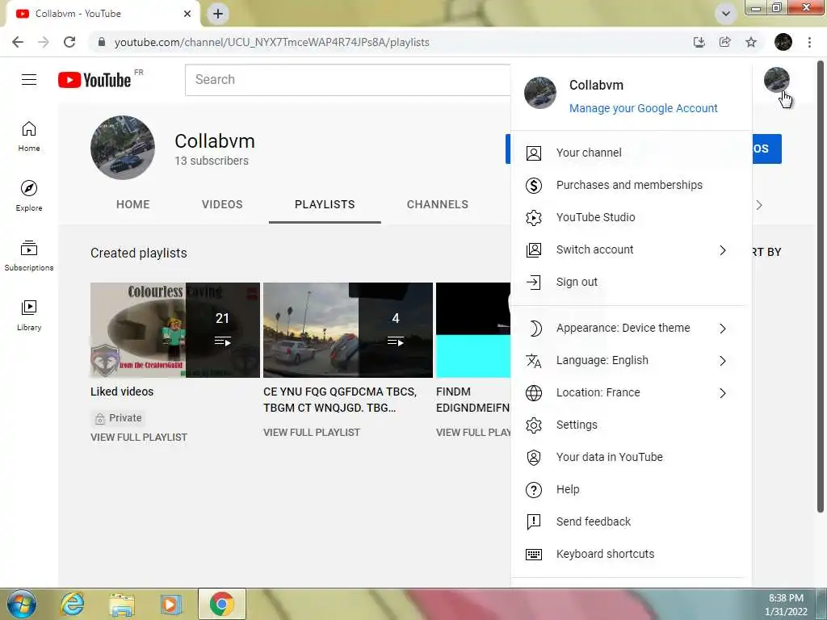Screen dimensions: 827x620
Task: Click the account avatar at top right
Action: pos(776,80)
